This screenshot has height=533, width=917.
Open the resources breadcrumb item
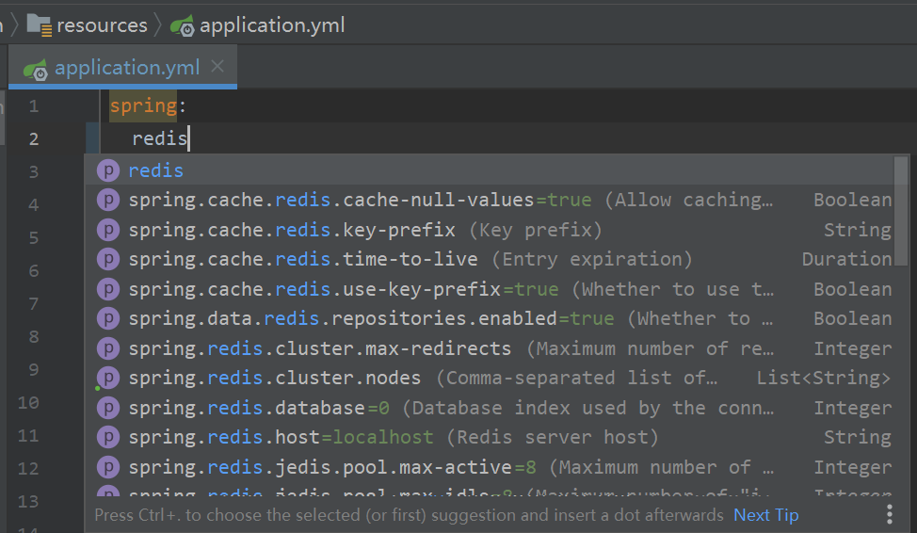102,25
